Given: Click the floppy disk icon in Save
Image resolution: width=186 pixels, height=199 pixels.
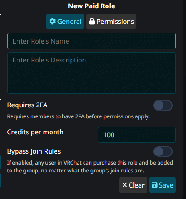Looking at the screenshot, I should pos(154,185).
